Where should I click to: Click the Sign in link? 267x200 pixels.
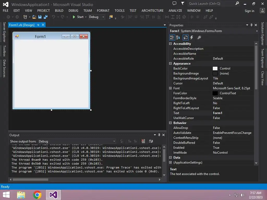coord(250,11)
